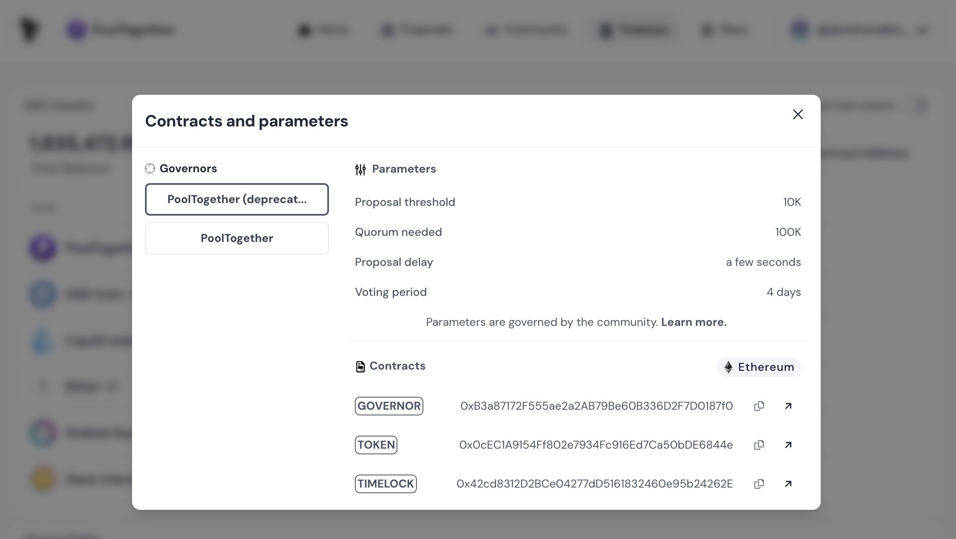
Task: Click the token address 0x0cEC1A9154Ff...
Action: [596, 445]
